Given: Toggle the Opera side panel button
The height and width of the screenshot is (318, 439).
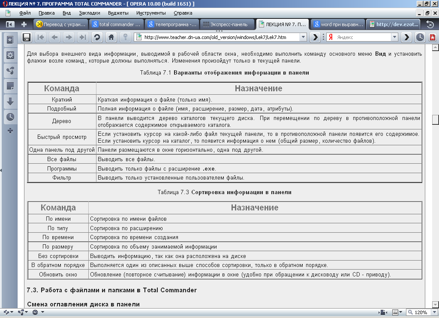Looking at the screenshot, I should (9, 24).
